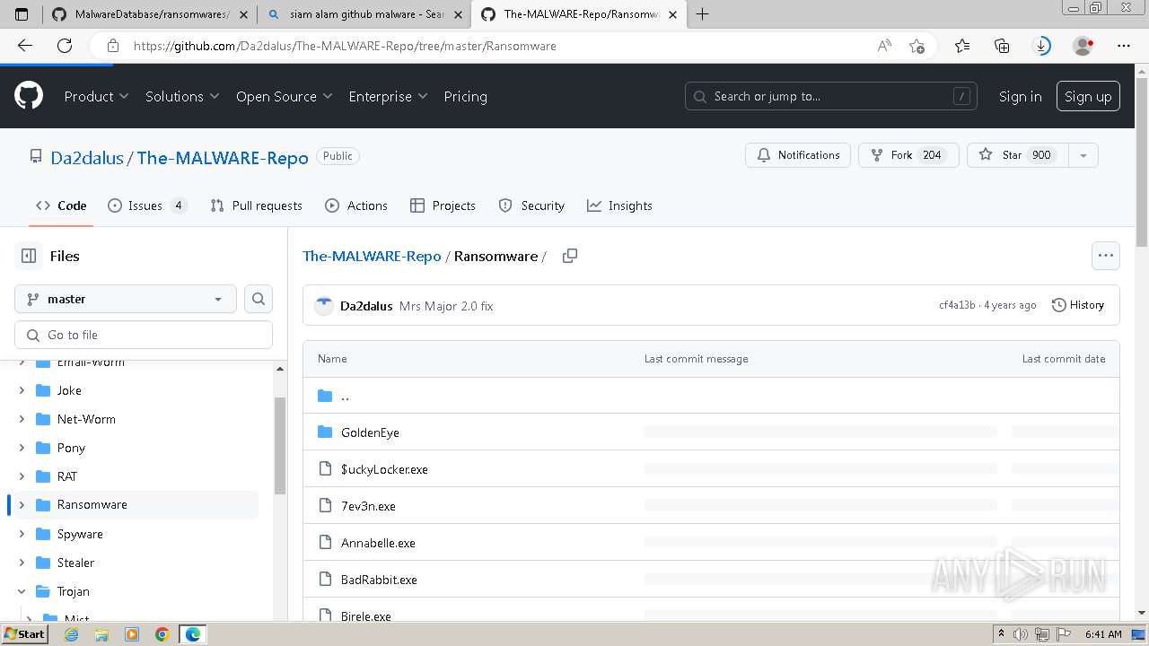
Task: Expand the Joke folder chevron
Action: pos(22,390)
